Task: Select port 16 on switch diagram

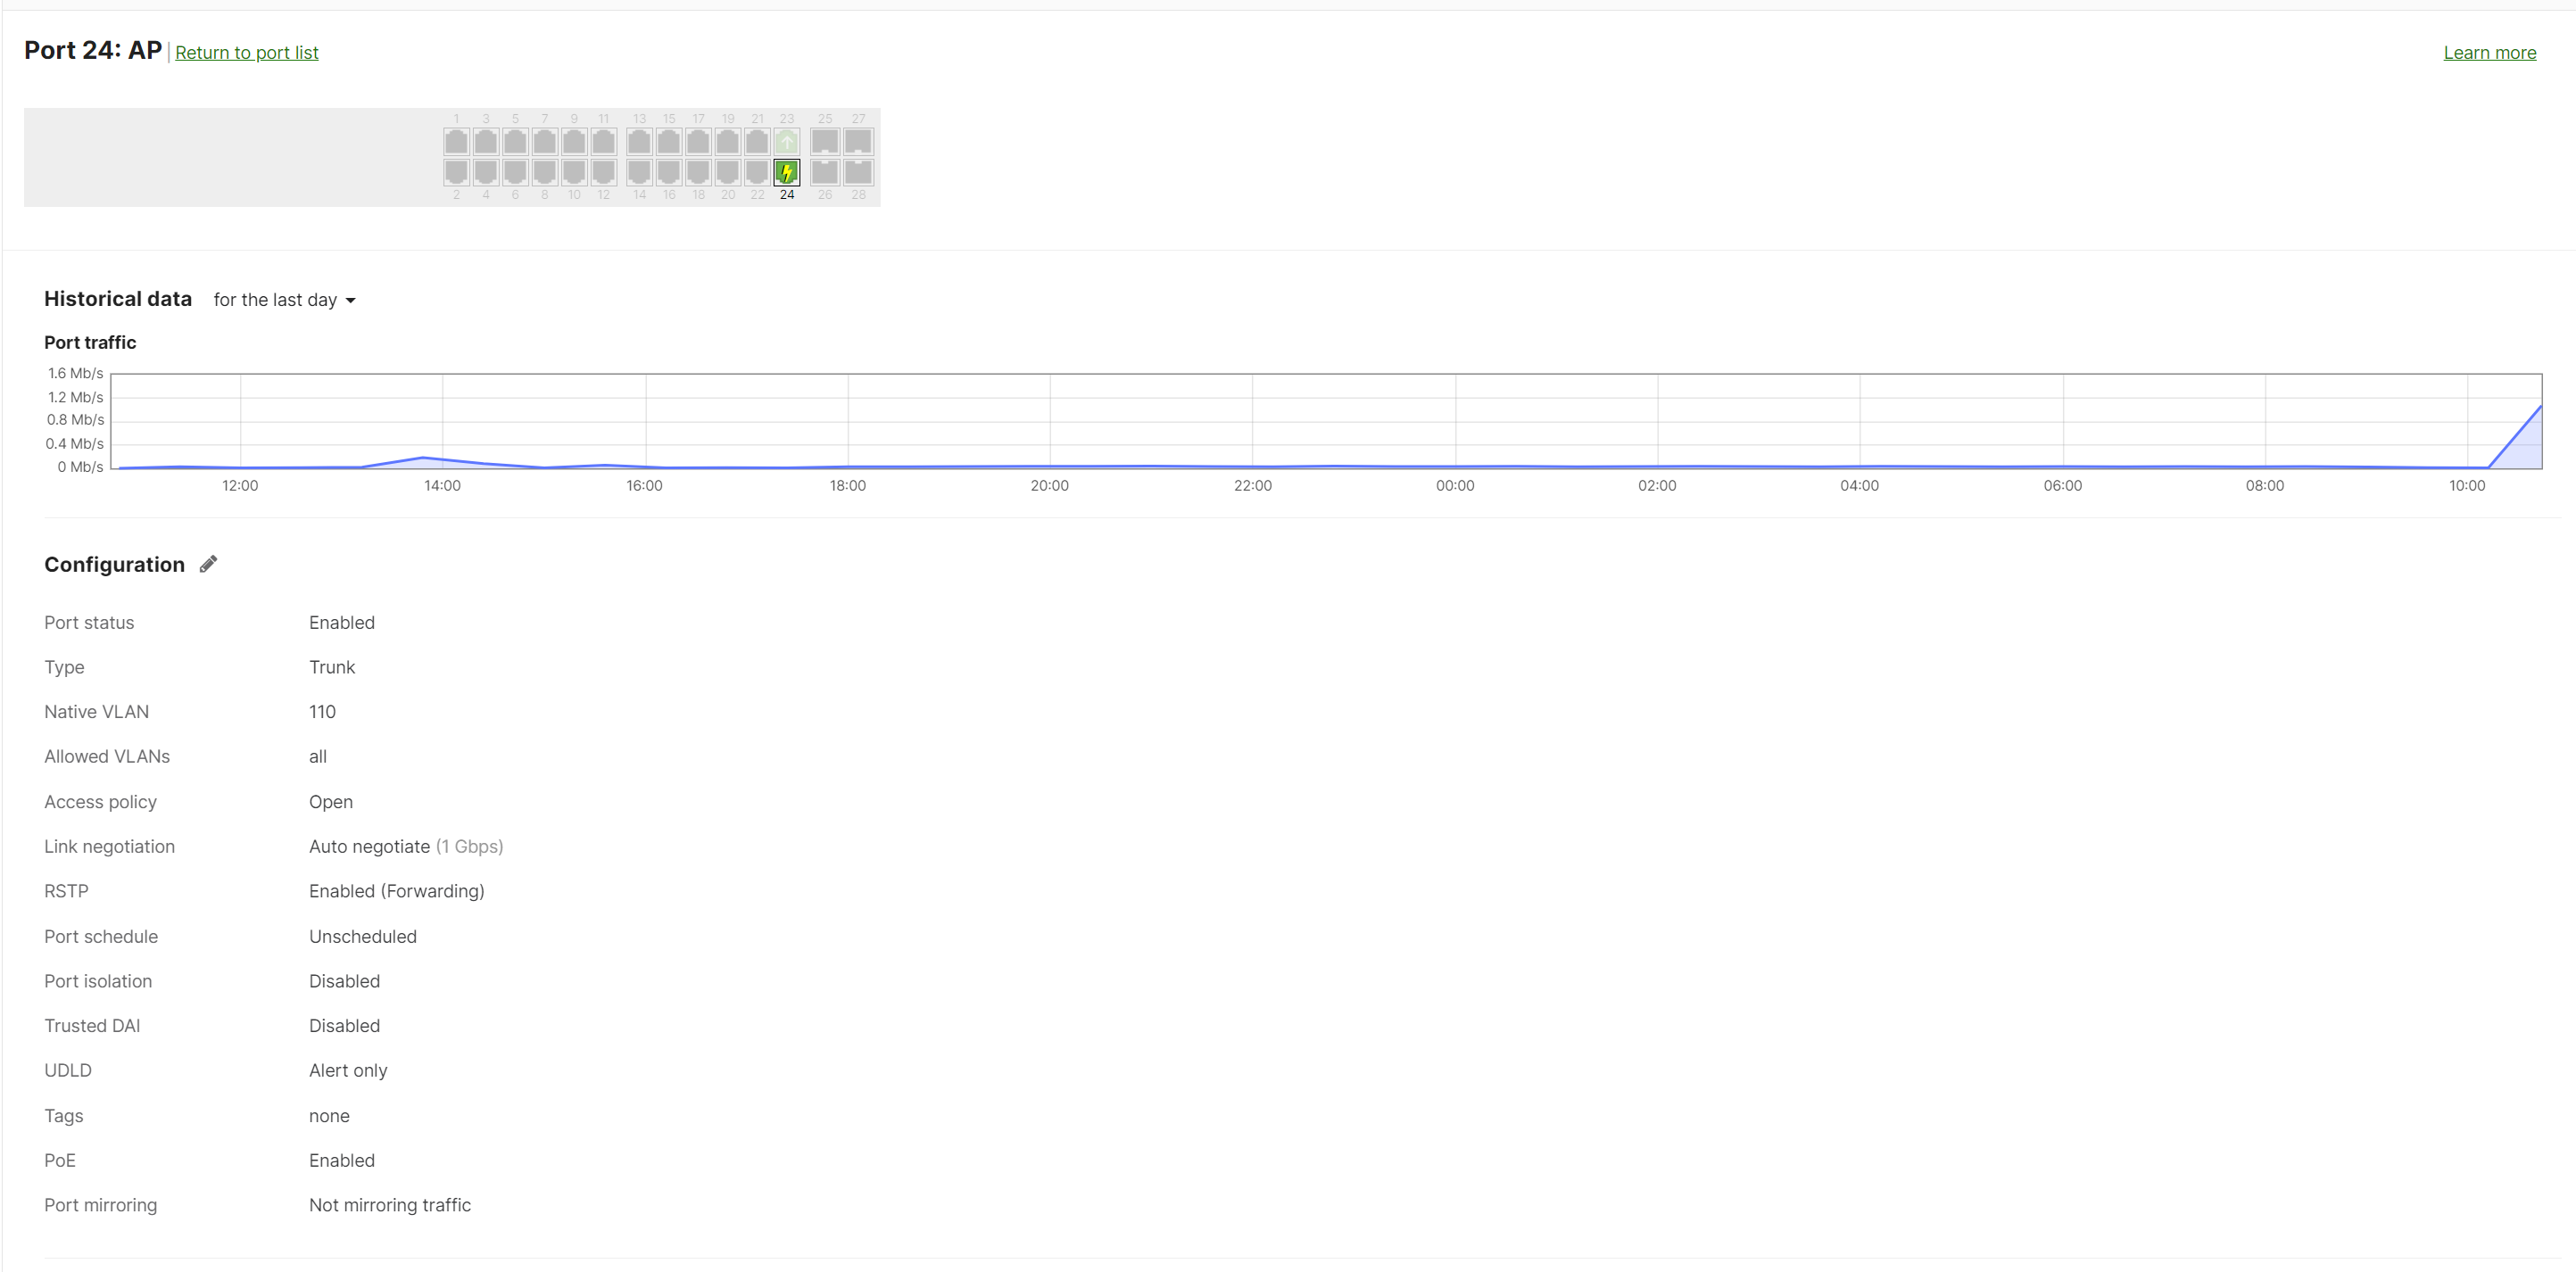Action: 669,172
